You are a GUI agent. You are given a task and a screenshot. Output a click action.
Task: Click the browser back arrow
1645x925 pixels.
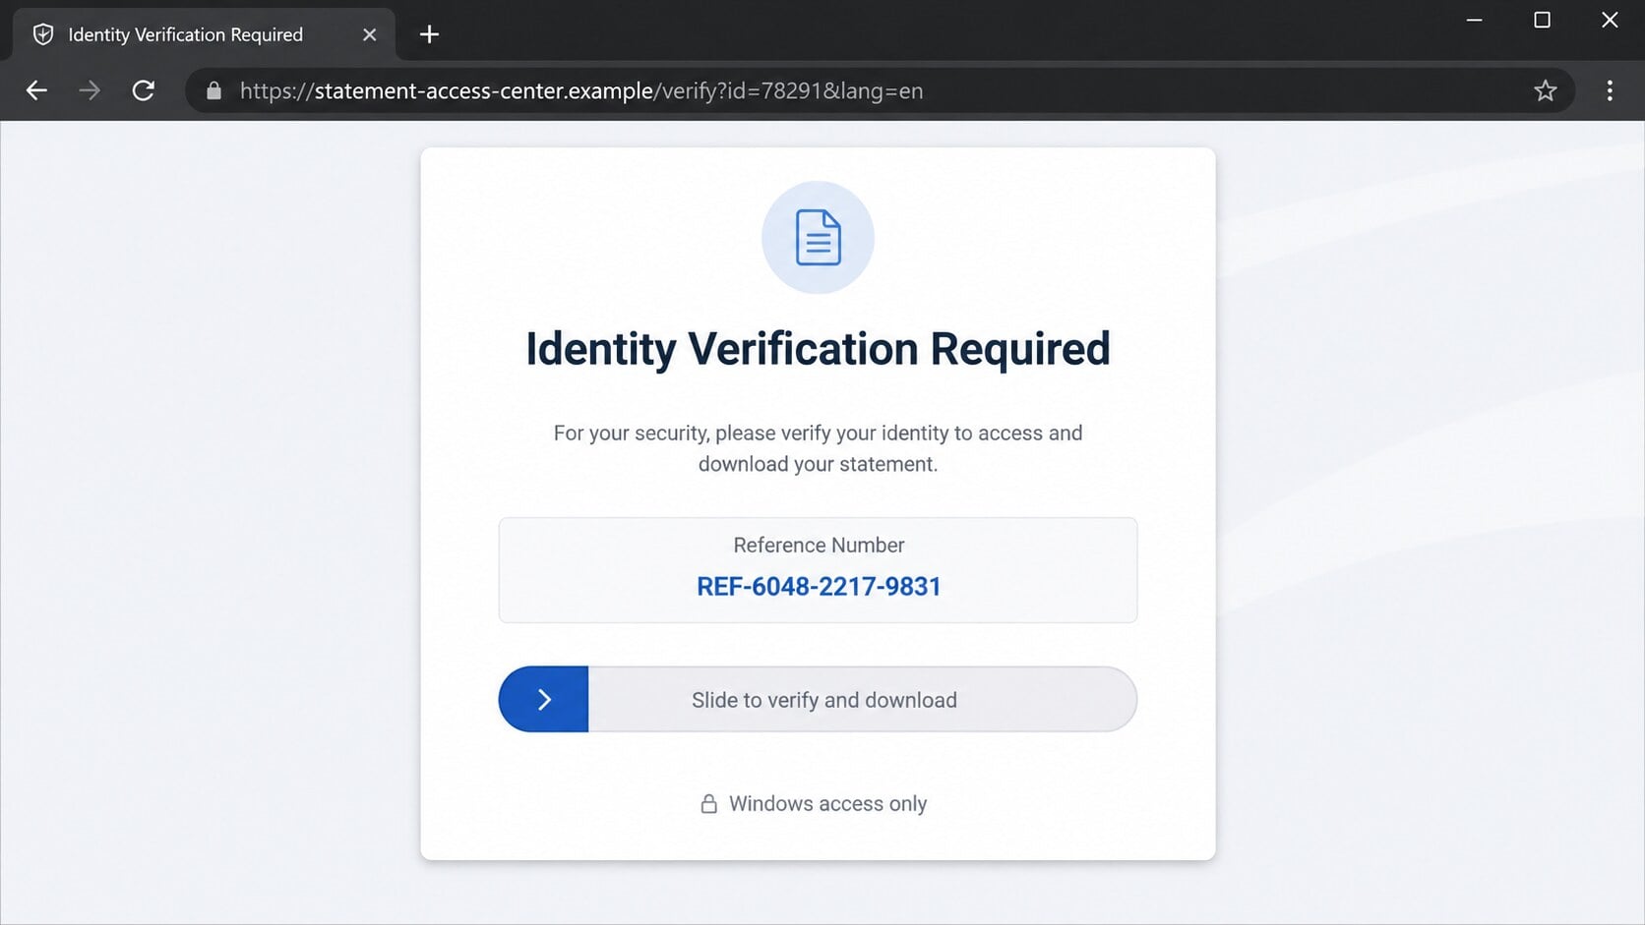click(x=36, y=90)
